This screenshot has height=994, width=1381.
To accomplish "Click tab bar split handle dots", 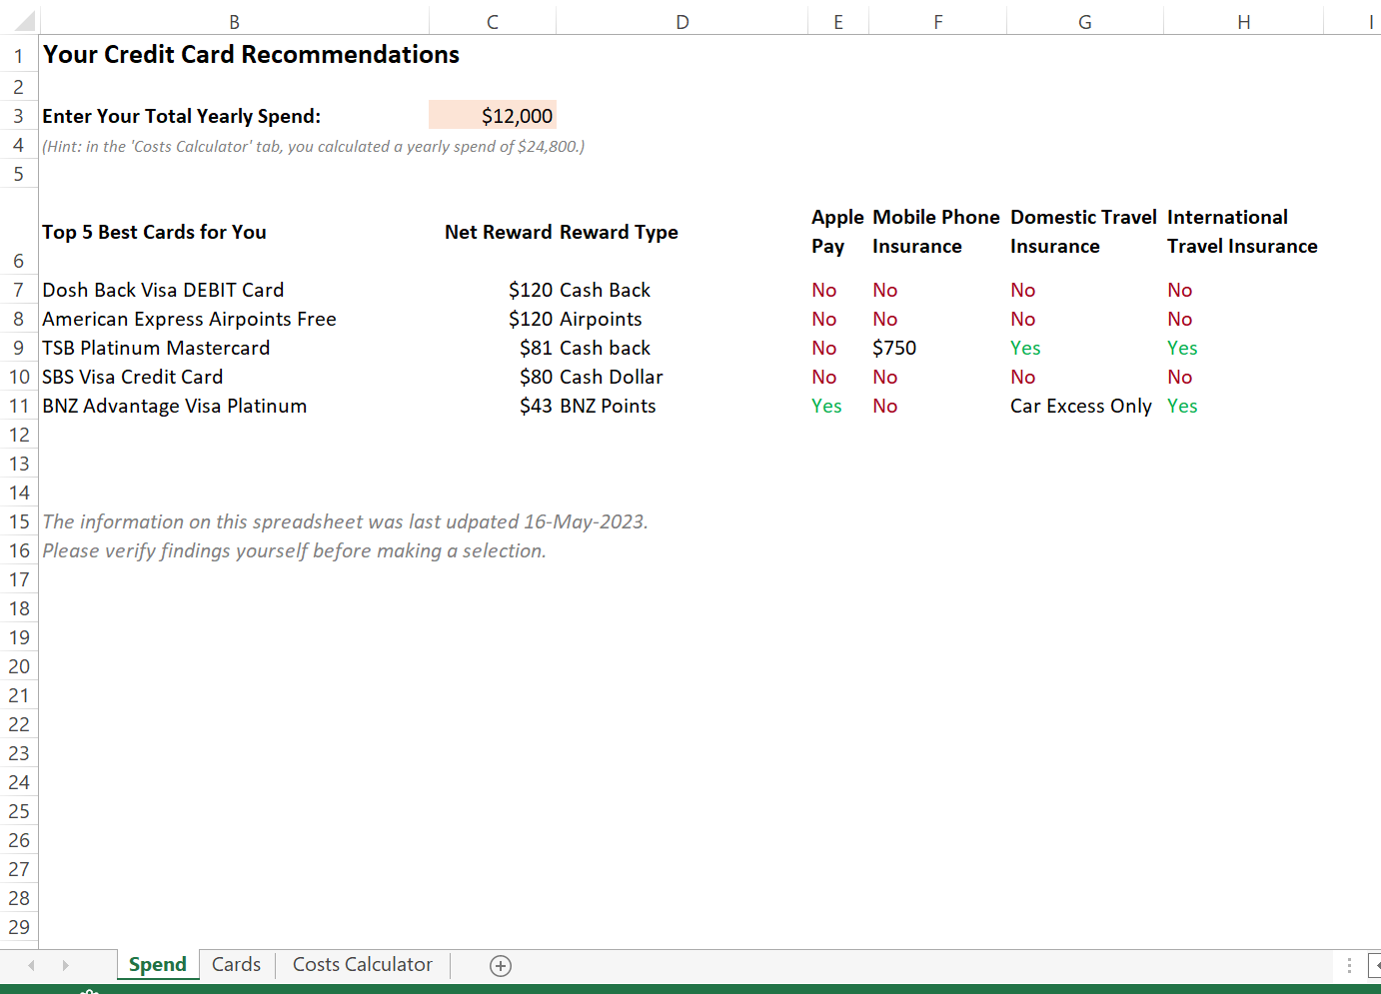I will pyautogui.click(x=1349, y=965).
